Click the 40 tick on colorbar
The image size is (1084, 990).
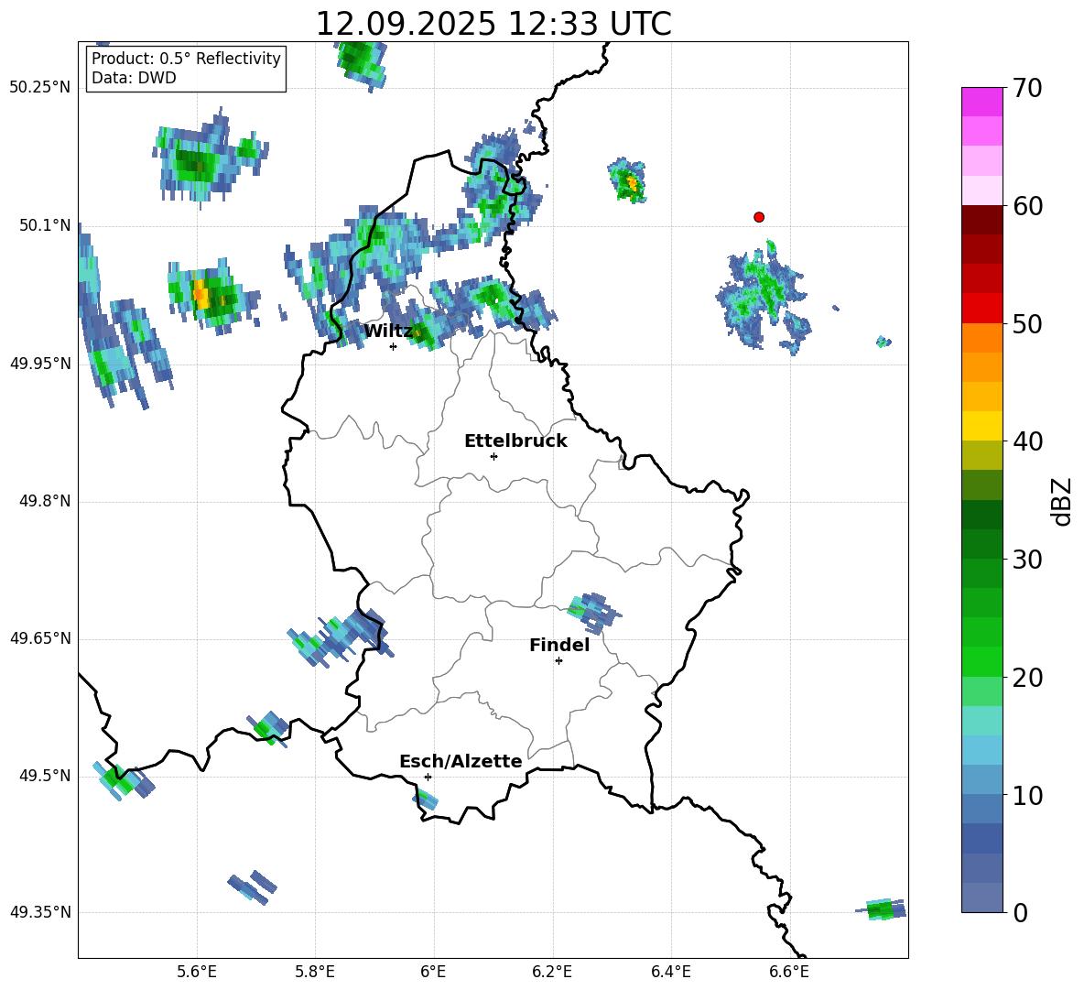point(1027,441)
